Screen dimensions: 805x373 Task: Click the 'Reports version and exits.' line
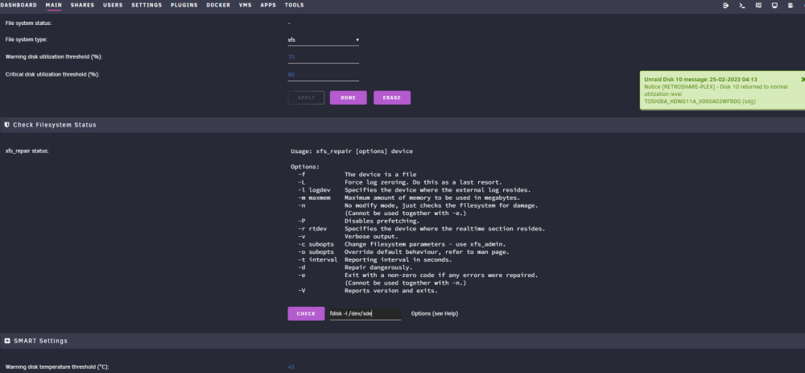pos(391,291)
